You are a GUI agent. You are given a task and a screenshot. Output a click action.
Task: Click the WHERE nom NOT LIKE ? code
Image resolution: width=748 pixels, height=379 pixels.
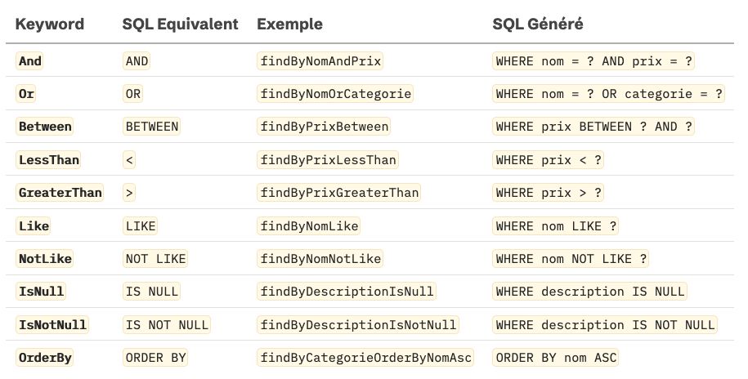[571, 259]
